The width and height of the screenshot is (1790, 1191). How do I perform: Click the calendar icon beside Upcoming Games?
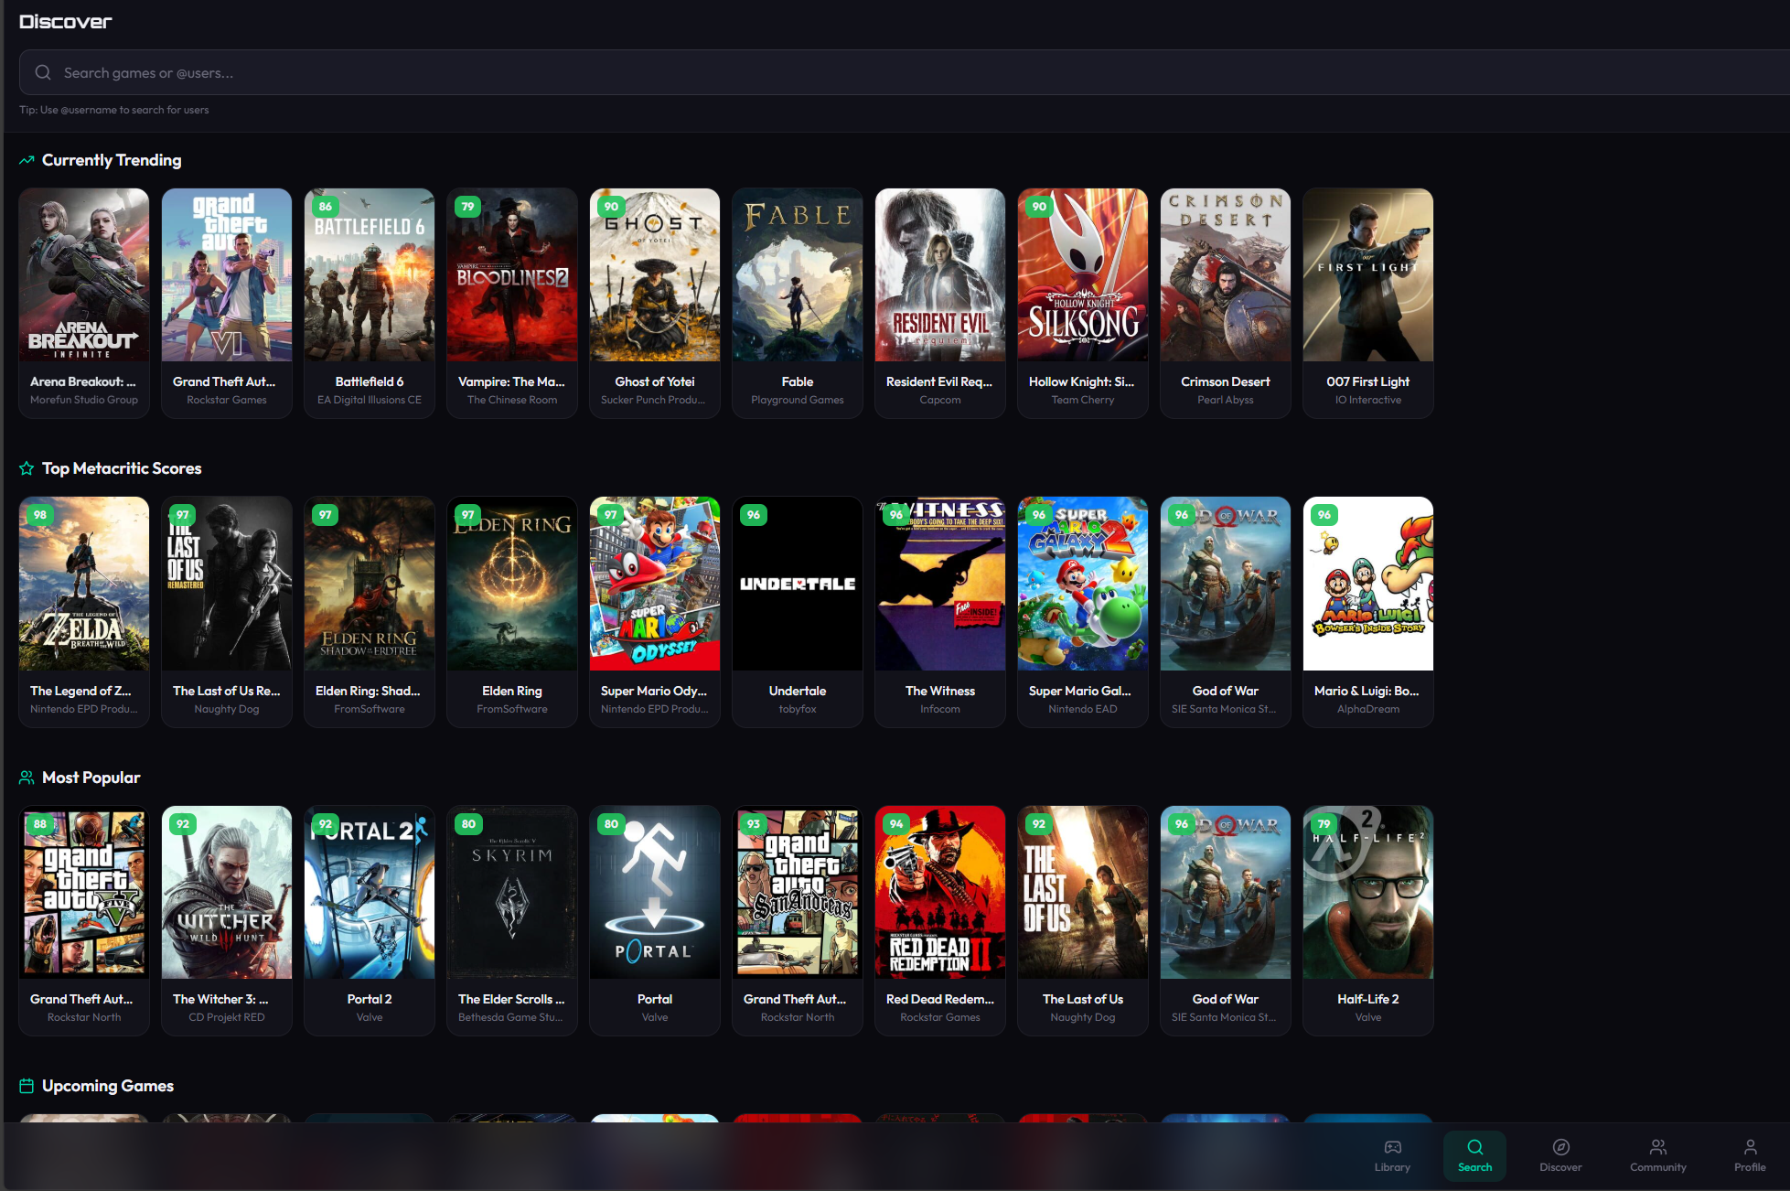click(26, 1085)
